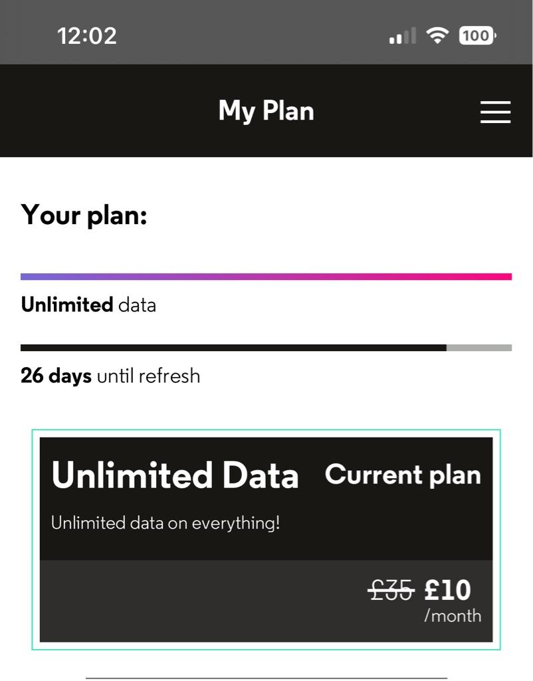Screen dimensions: 533x681
Task: Tap the 26 days until refresh text
Action: pyautogui.click(x=110, y=376)
